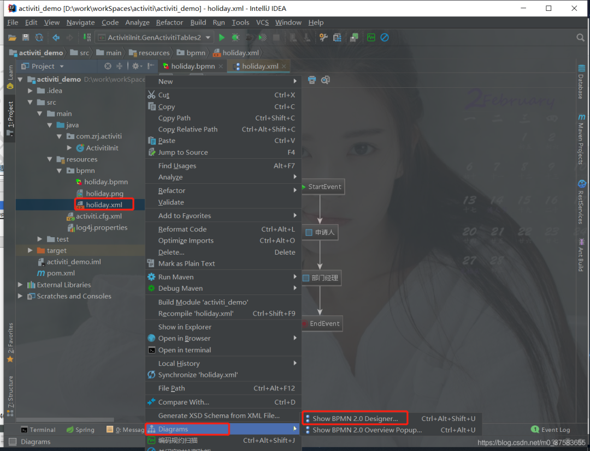Click the Synchronize toolbar icon
The height and width of the screenshot is (451, 590).
(x=39, y=38)
